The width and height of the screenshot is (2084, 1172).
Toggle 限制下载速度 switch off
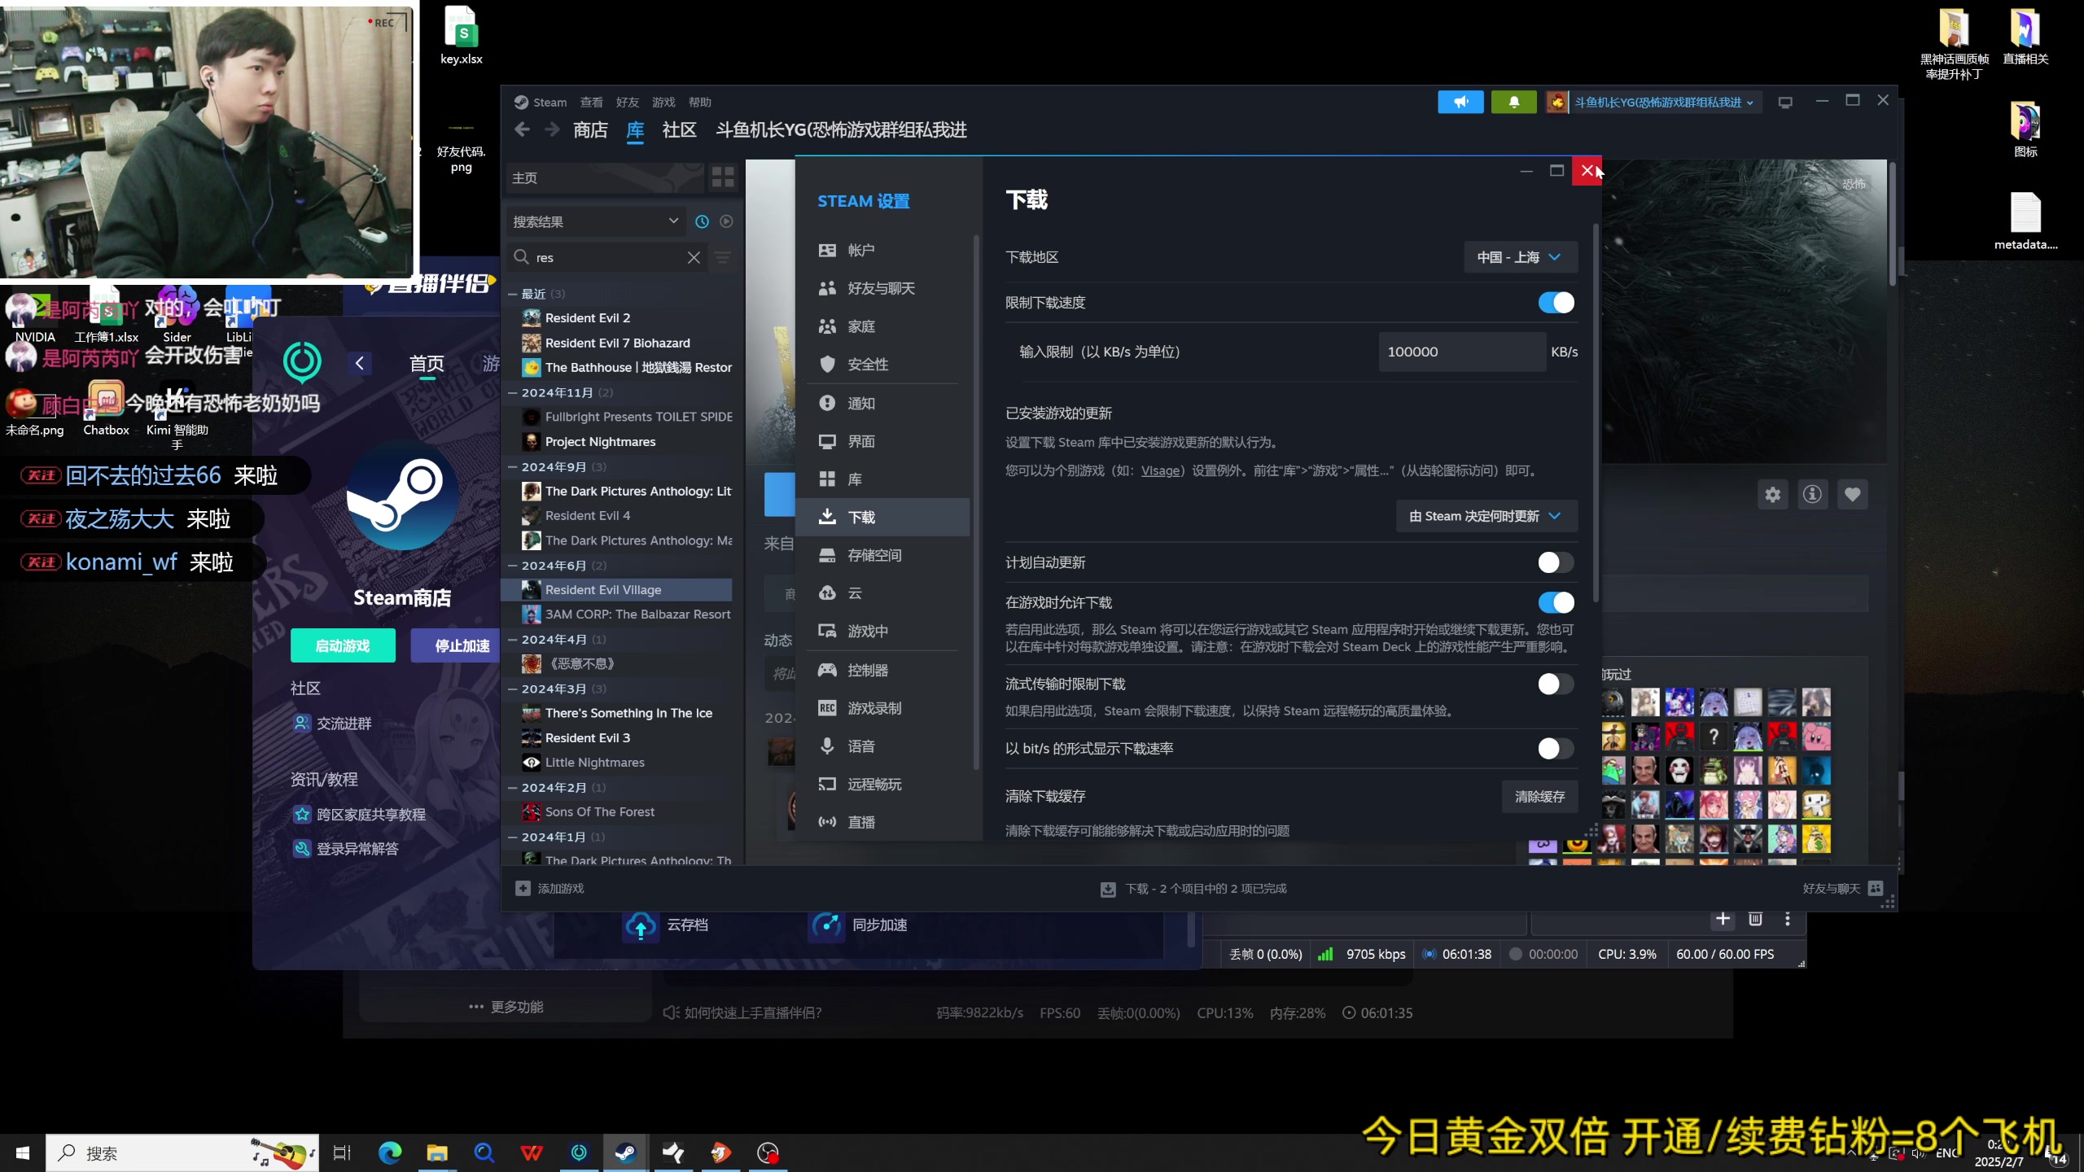tap(1556, 303)
